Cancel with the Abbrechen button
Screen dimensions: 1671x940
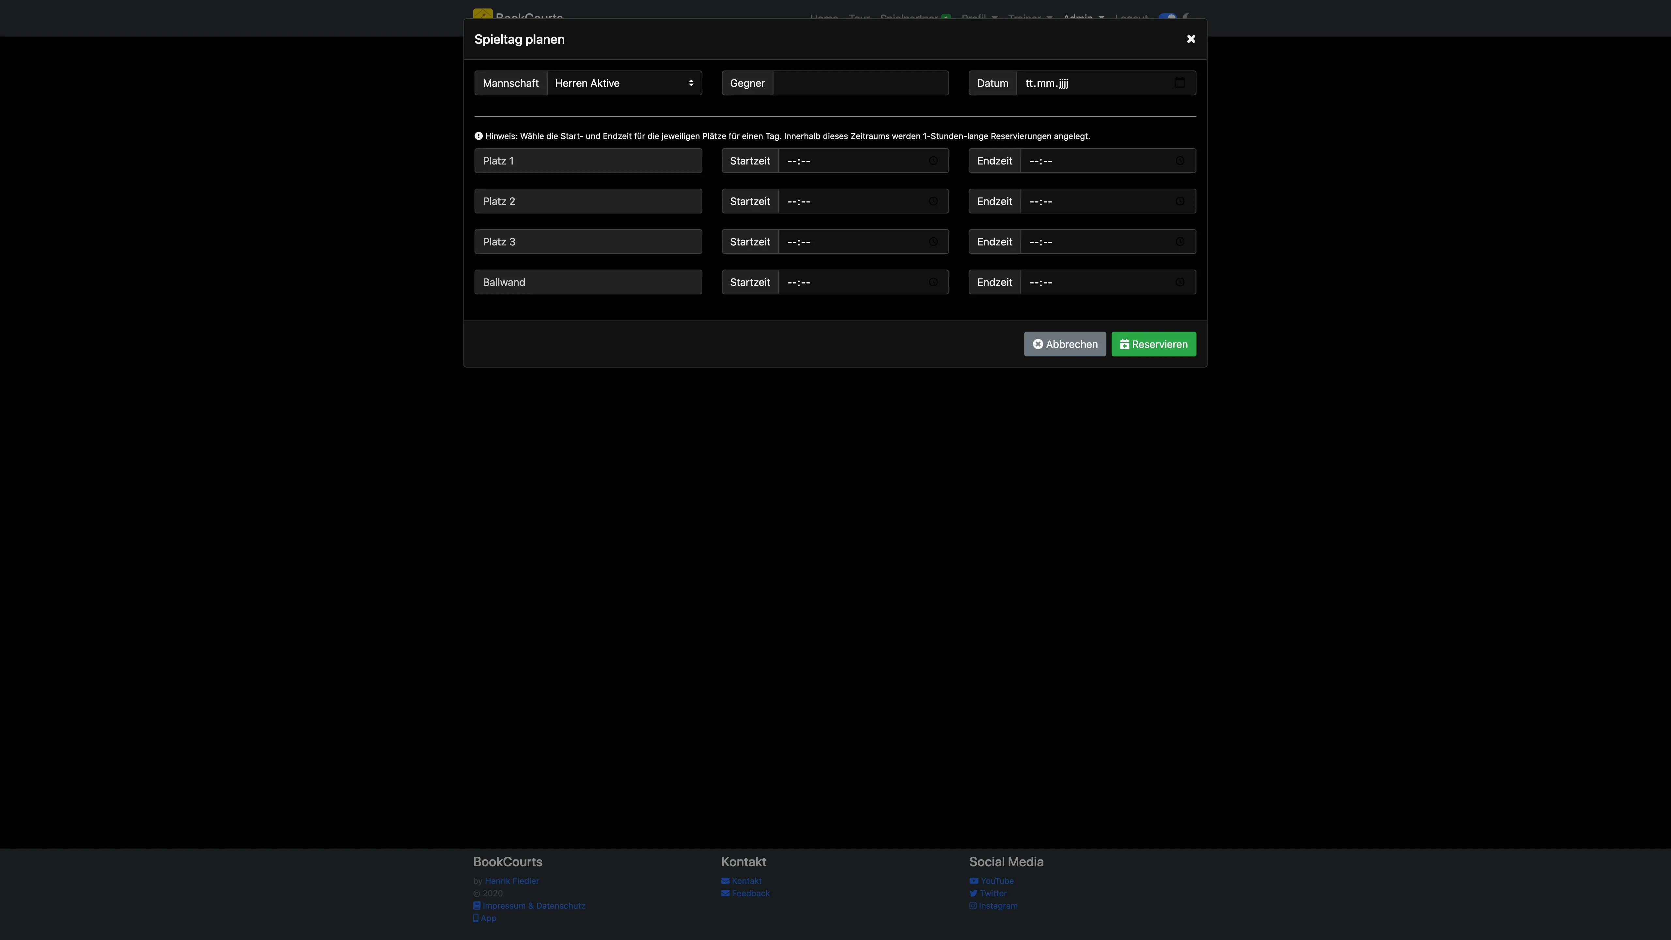click(x=1065, y=344)
